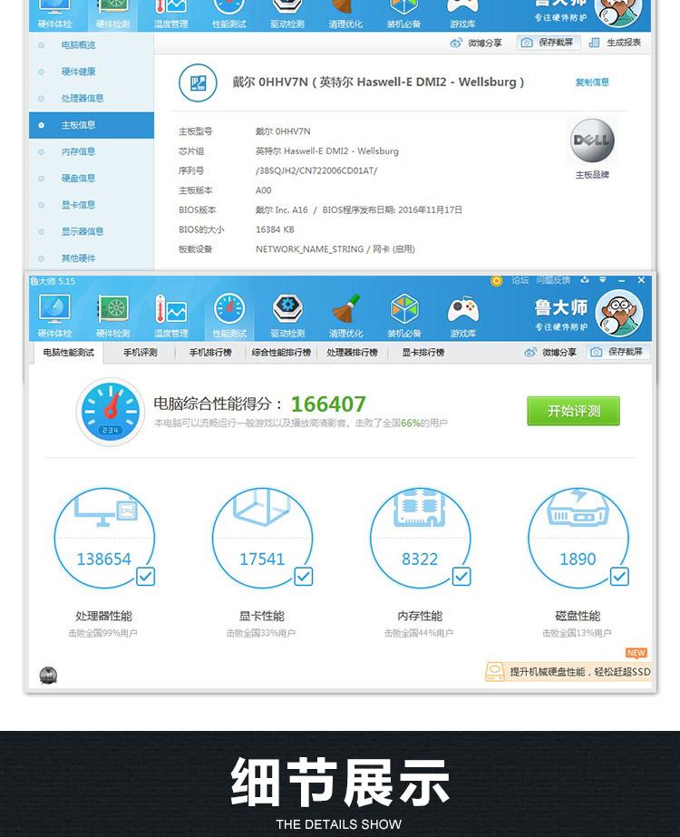Click 提升机械硬盘性能 SSD promo banner
The height and width of the screenshot is (837, 680).
569,672
